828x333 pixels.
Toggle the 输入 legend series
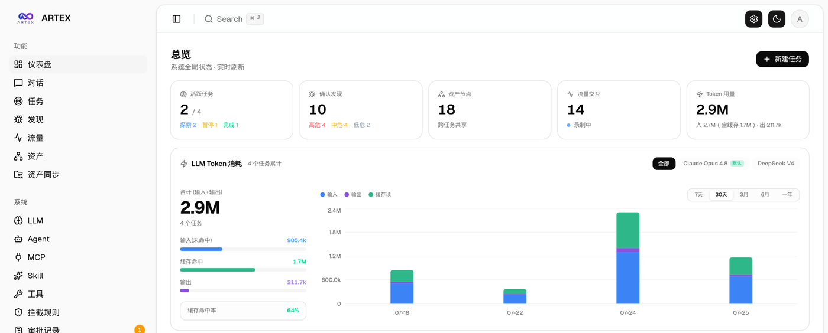click(x=329, y=194)
